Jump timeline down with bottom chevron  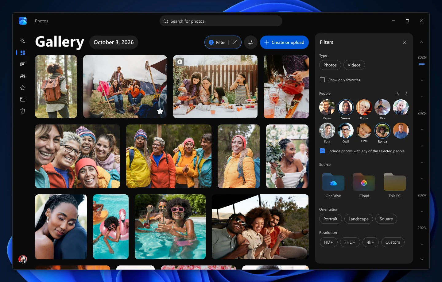pos(422,259)
